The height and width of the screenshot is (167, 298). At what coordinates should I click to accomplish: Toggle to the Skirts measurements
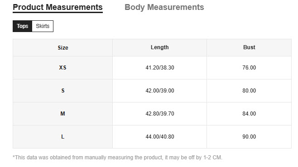click(43, 26)
